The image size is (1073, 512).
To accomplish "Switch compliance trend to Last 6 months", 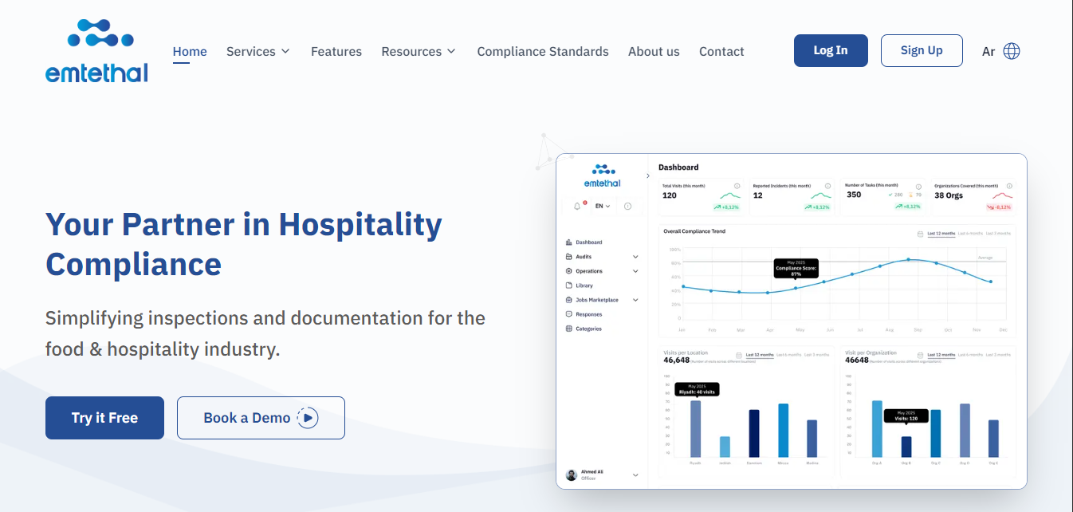I will [x=969, y=233].
